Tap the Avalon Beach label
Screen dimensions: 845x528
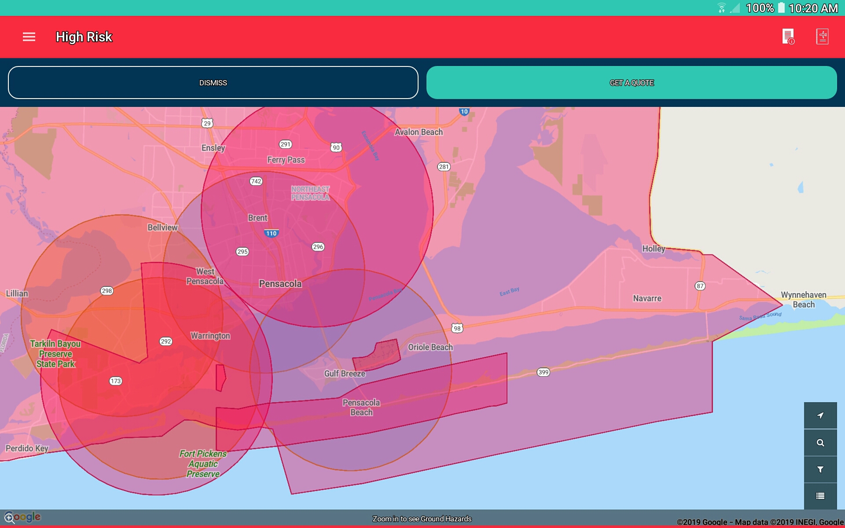click(419, 132)
